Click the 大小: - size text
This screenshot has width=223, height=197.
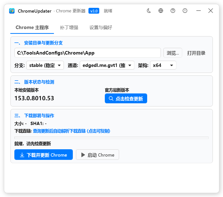20,124
